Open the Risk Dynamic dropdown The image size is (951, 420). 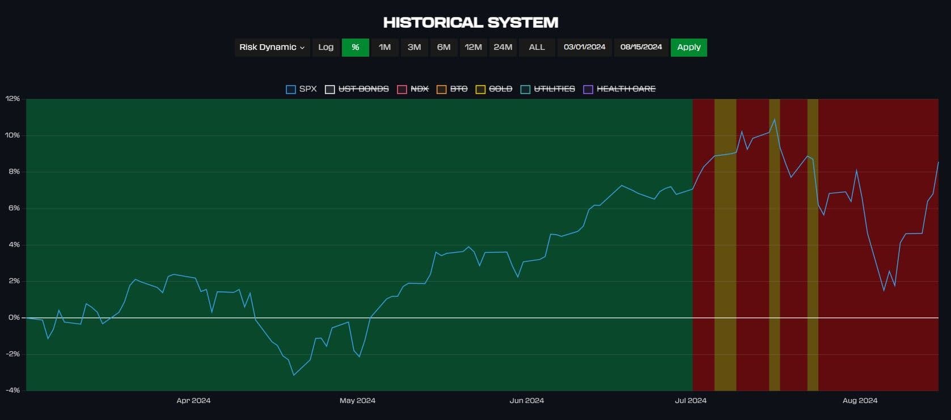(271, 47)
